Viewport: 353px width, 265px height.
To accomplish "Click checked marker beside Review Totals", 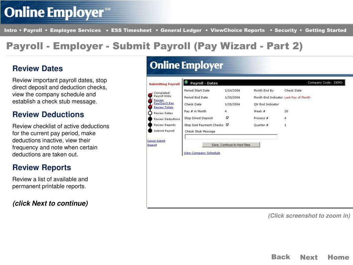I will click(150, 107).
